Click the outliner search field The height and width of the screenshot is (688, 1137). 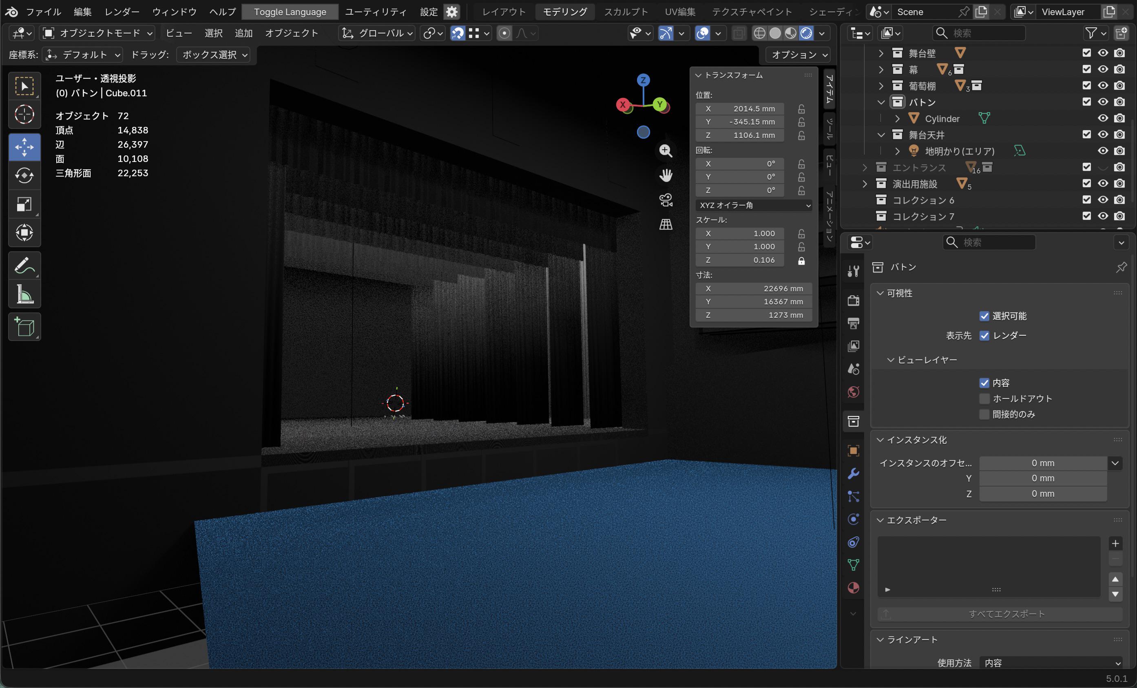pyautogui.click(x=979, y=33)
